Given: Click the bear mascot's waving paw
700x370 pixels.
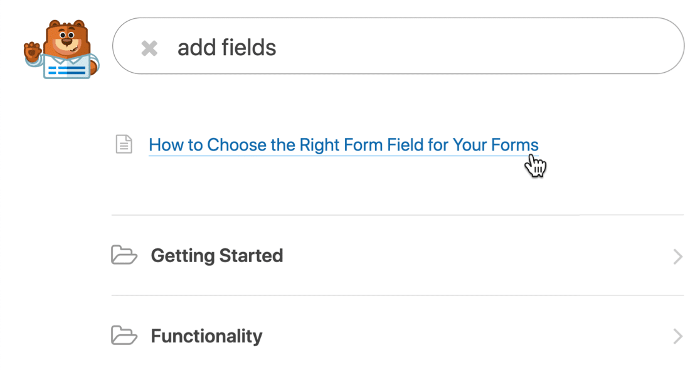Looking at the screenshot, I should 33,52.
